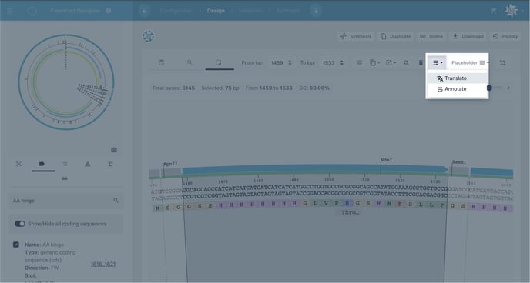The width and height of the screenshot is (530, 283).
Task: Open the warning triangle tab
Action: (88, 164)
